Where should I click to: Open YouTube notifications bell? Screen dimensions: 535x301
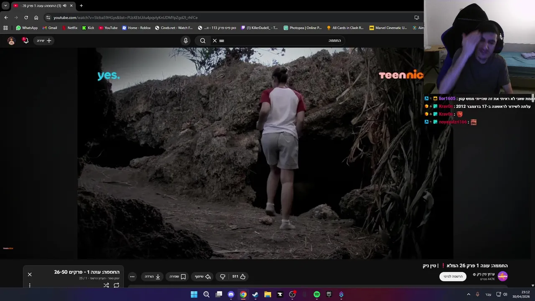pos(25,41)
